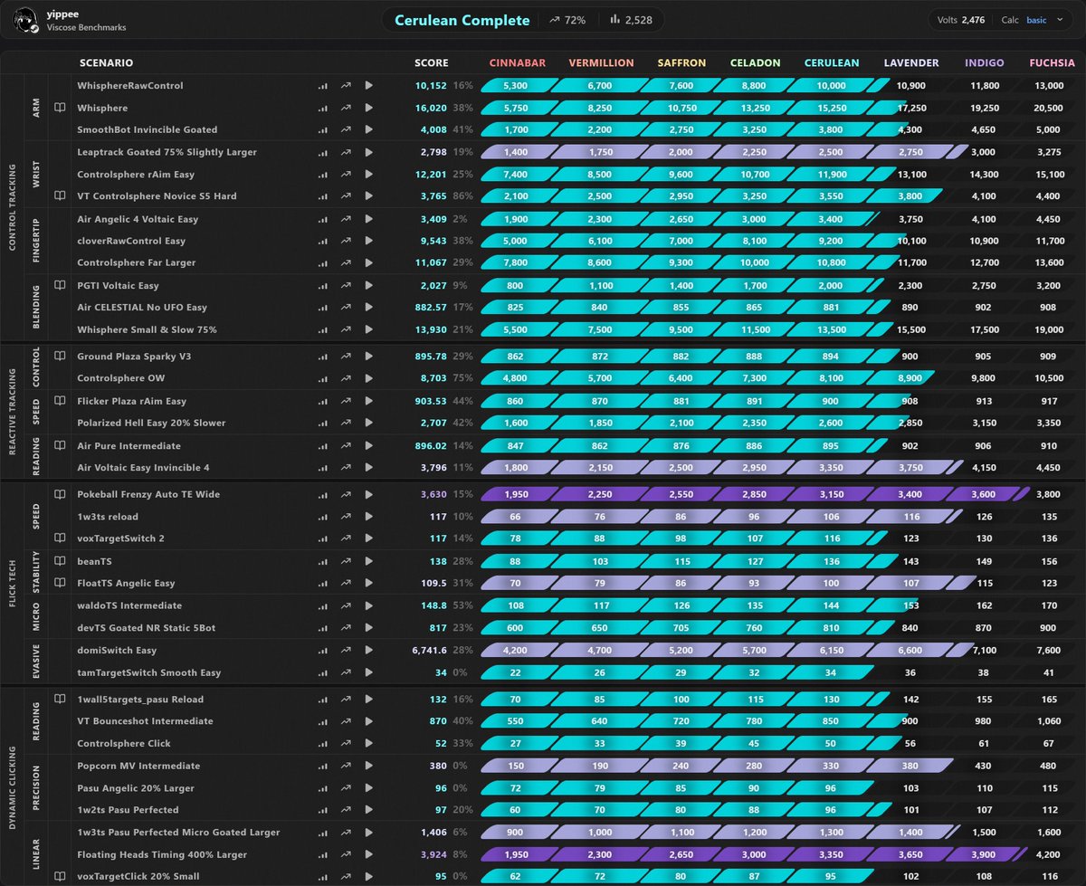The image size is (1086, 886).
Task: Play Floating Heads Timing 400% Larger
Action: 368,854
